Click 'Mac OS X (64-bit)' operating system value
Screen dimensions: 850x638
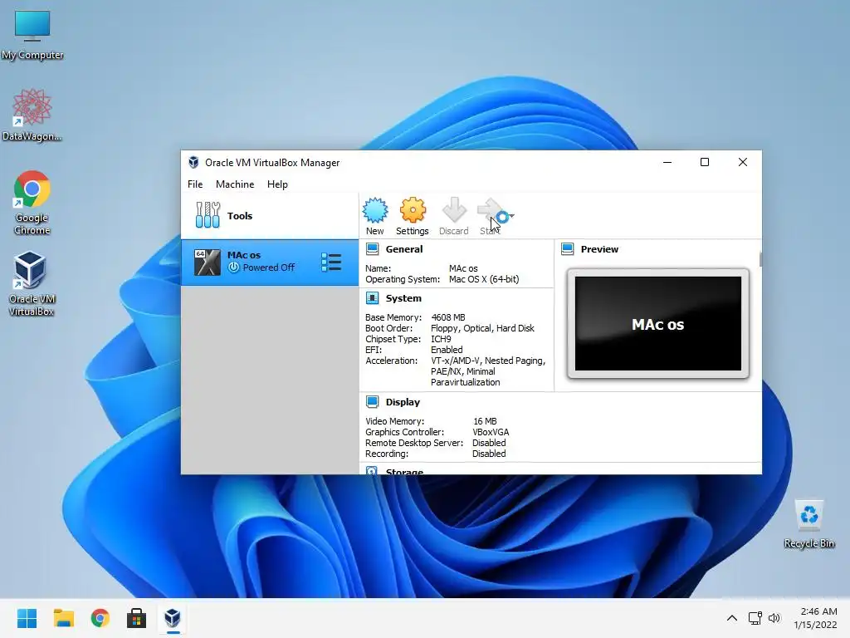click(x=484, y=279)
